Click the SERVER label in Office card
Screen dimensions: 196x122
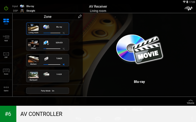tap(59, 43)
